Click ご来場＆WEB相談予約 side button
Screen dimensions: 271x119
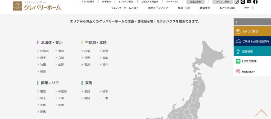(252, 42)
